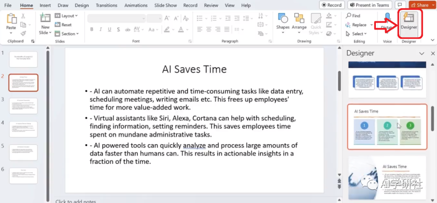Click Decrease List Level indent icon
The image size is (437, 203).
point(228,18)
